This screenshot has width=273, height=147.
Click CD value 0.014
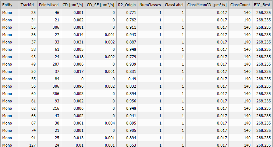click(x=78, y=35)
